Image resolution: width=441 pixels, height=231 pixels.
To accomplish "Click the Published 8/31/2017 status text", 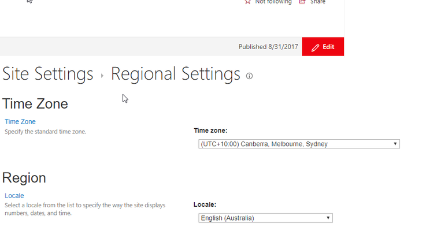I will [268, 47].
